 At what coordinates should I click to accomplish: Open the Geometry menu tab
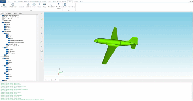(21, 2)
